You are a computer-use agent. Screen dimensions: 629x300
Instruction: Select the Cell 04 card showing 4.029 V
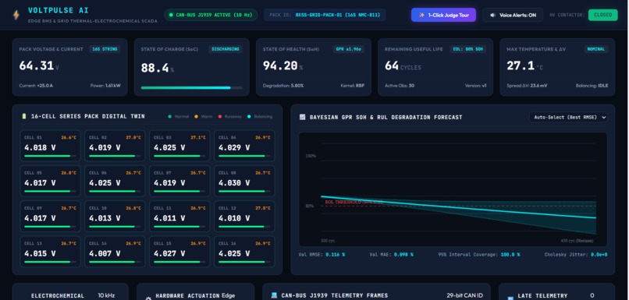(244, 146)
